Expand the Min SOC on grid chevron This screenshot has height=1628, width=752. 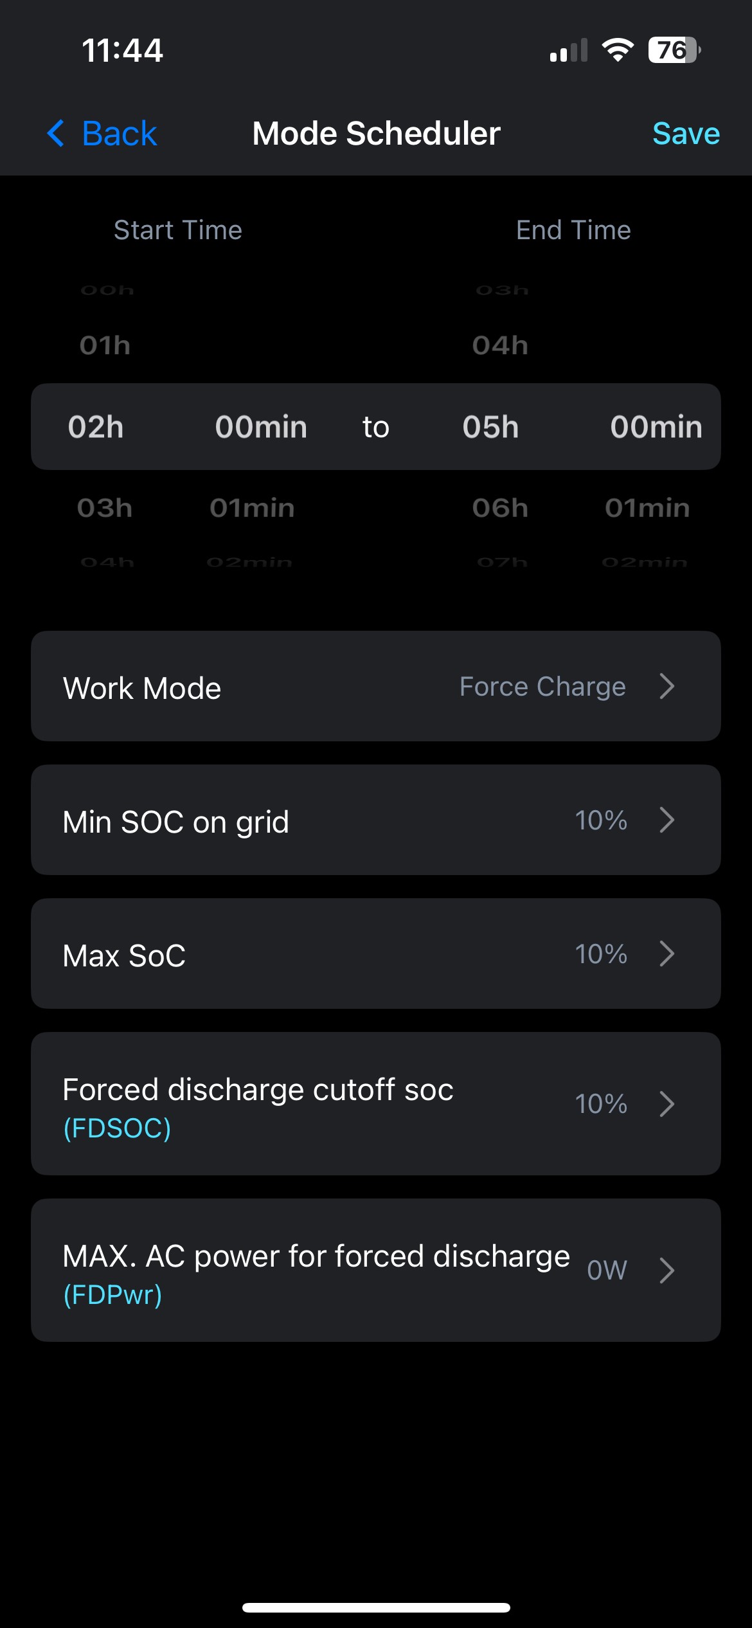(x=667, y=820)
